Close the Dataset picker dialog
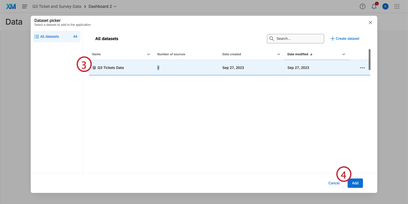 370,23
